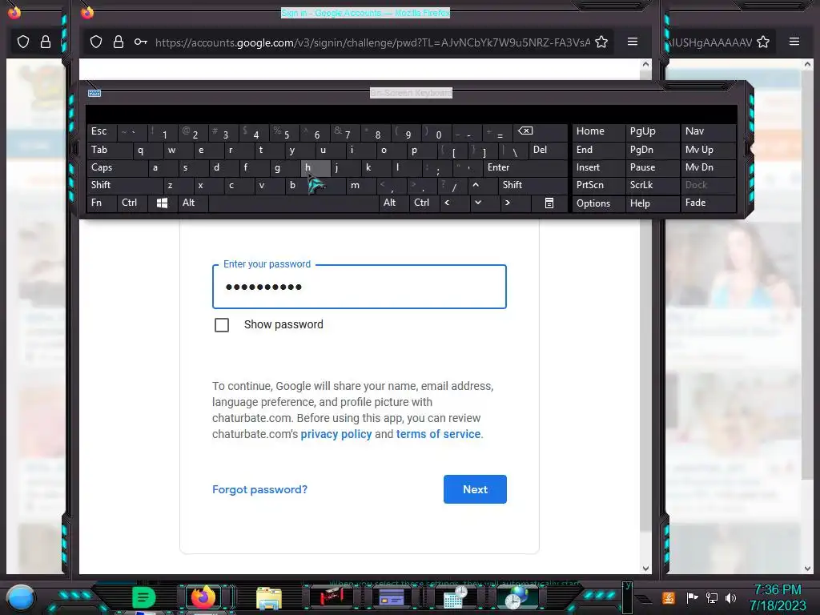
Task: Click the bookmark star in the Google sign-in address bar
Action: (601, 42)
